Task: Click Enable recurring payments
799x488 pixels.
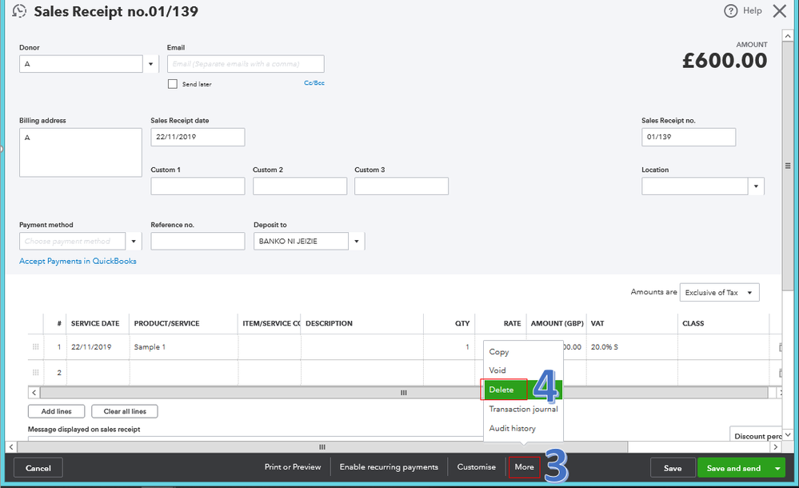Action: [x=389, y=467]
